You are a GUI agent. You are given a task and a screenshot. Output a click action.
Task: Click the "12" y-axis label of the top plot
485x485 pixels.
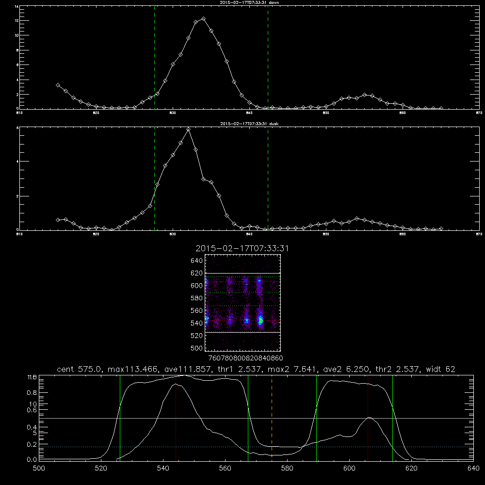point(16,21)
